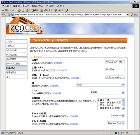The image size is (140, 135).
Task: Click the 店舗名 store name field
Action: tap(115, 62)
